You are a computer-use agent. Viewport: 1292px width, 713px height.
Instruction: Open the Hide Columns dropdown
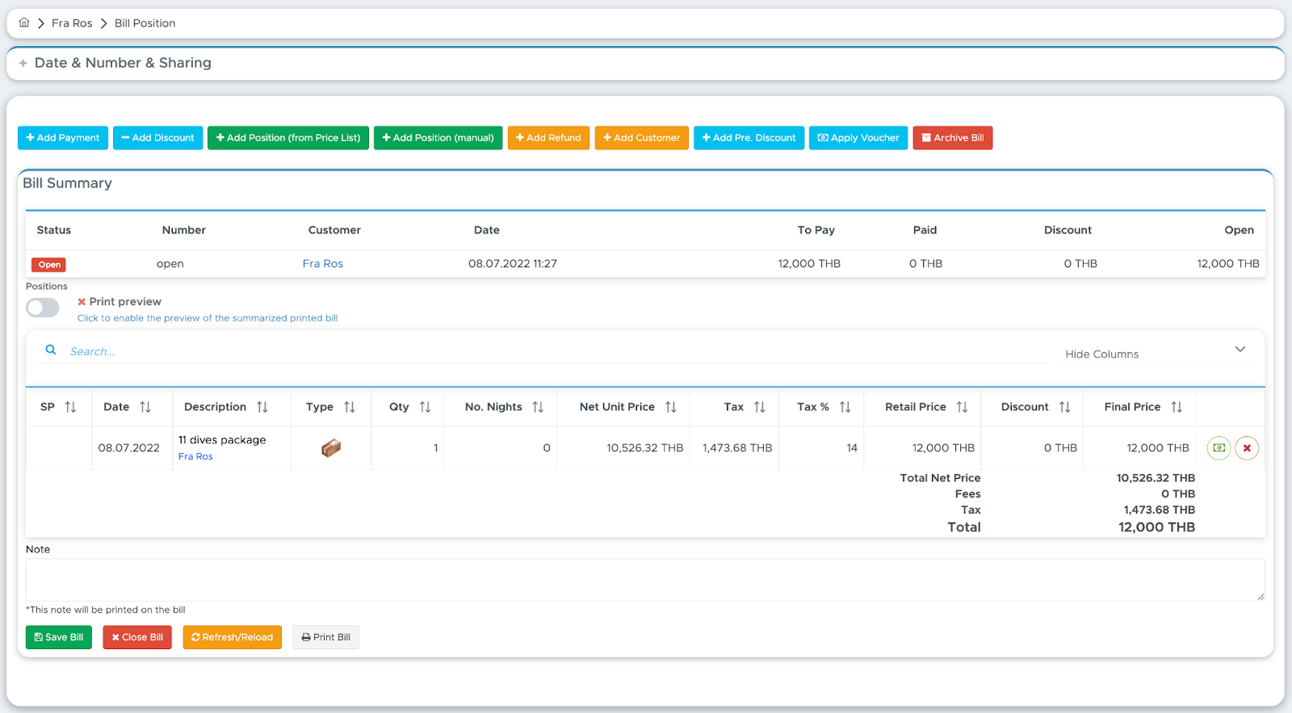point(1156,353)
